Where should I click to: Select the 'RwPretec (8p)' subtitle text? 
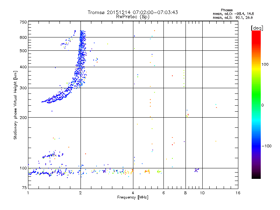(133, 17)
